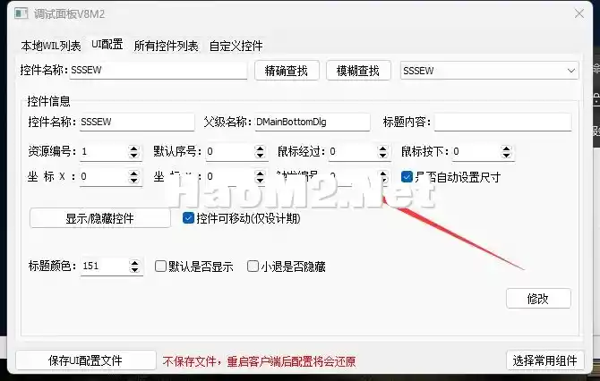Decrease 鼠标按下 value with down arrow
This screenshot has height=381, width=600.
(506, 156)
